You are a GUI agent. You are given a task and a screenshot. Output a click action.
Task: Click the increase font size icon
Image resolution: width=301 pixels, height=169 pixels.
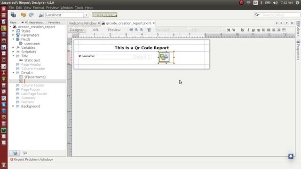click(229, 30)
